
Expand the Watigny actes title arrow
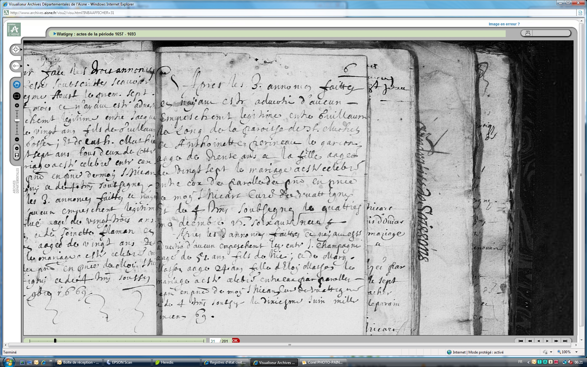pyautogui.click(x=55, y=34)
